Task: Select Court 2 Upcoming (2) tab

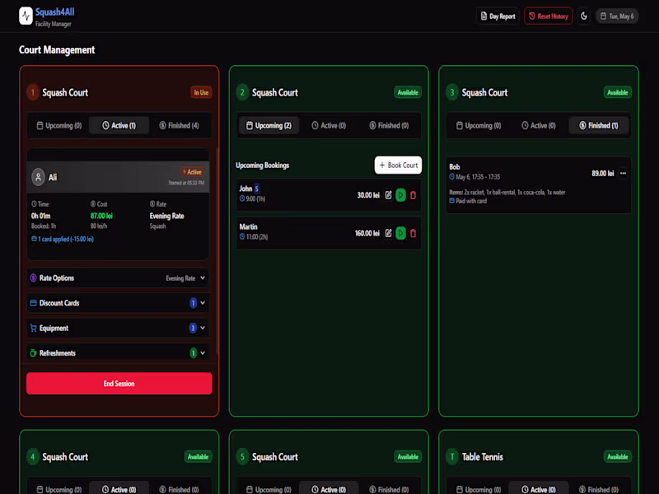Action: [269, 125]
